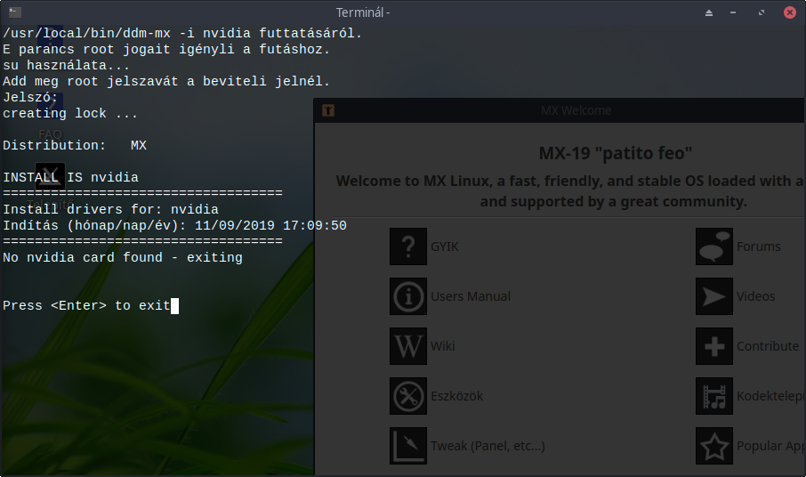806x477 pixels.
Task: Click the Tweak (Panel, etc...) label
Action: click(488, 446)
